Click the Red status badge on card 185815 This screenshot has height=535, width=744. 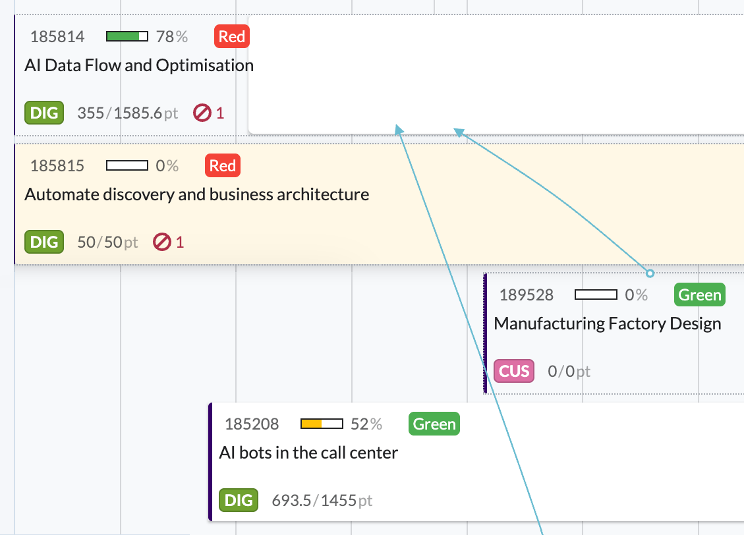tap(222, 166)
